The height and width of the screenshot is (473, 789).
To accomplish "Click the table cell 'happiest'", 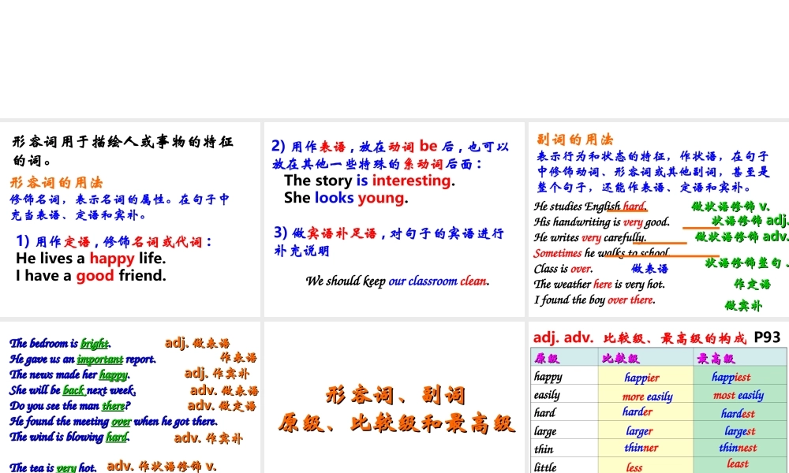I will coord(731,377).
